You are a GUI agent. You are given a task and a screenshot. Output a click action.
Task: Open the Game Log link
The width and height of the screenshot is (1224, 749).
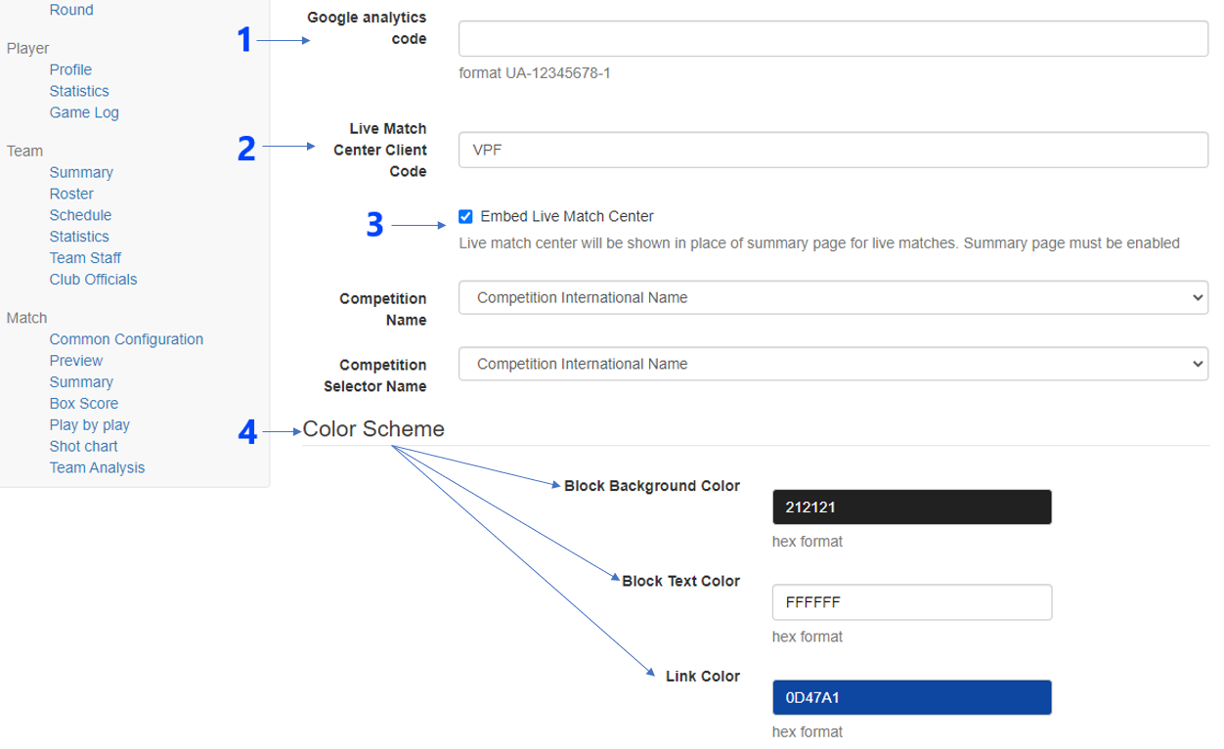[84, 112]
